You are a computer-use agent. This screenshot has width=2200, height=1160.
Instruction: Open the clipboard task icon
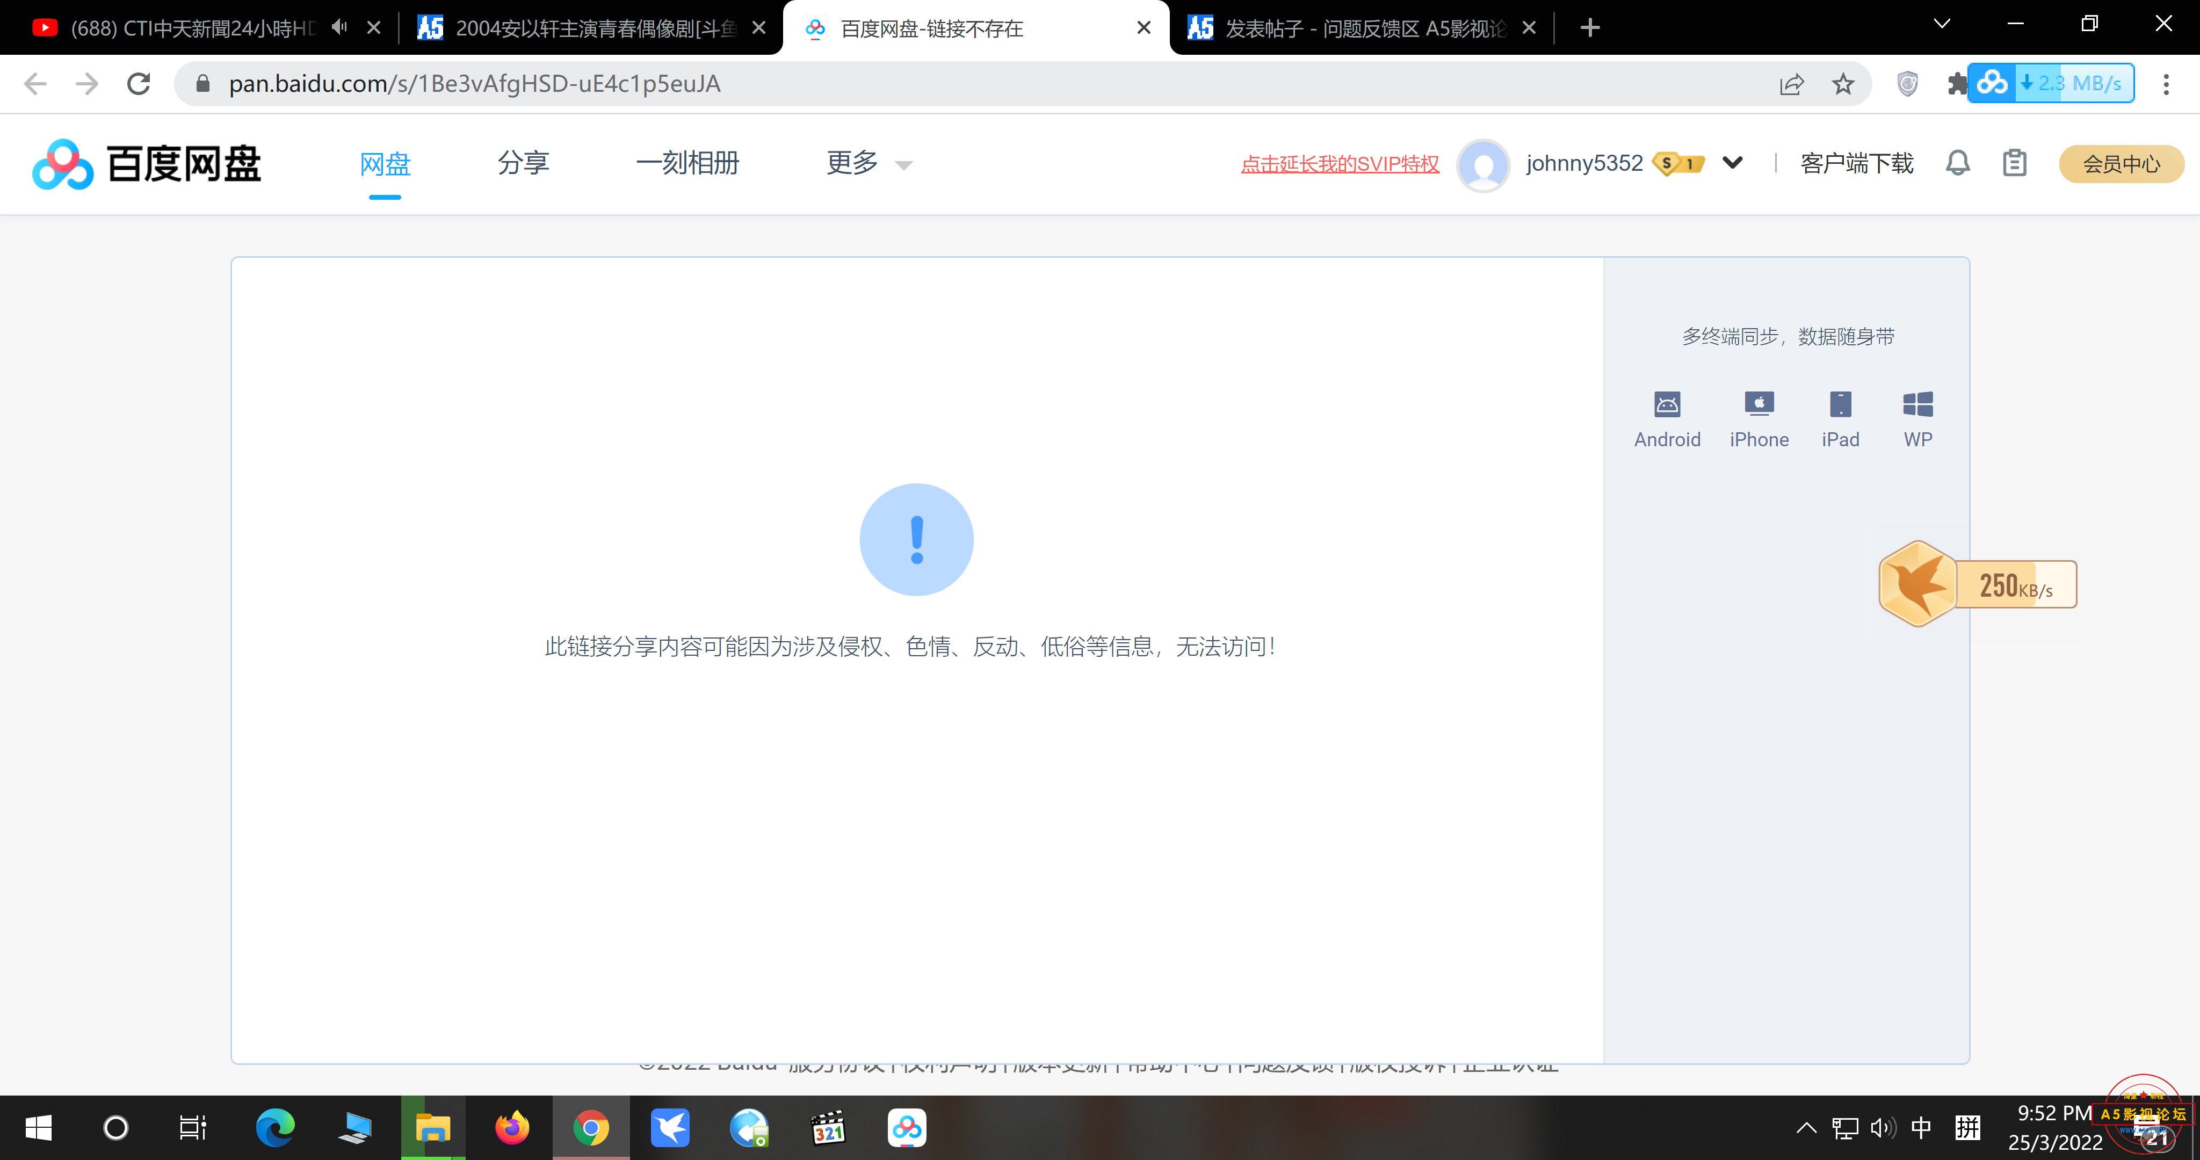tap(2015, 162)
